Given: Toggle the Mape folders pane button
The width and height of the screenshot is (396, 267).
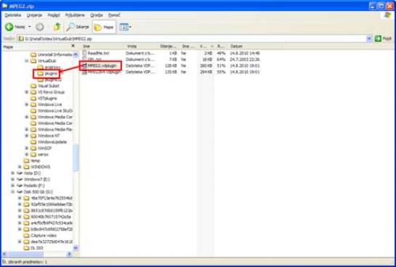Looking at the screenshot, I should (x=104, y=27).
